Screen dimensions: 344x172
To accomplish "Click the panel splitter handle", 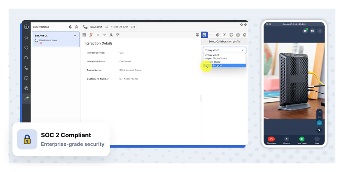I will click(x=201, y=99).
